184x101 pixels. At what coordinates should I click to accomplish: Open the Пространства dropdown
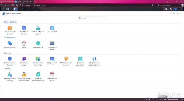(7, 2)
